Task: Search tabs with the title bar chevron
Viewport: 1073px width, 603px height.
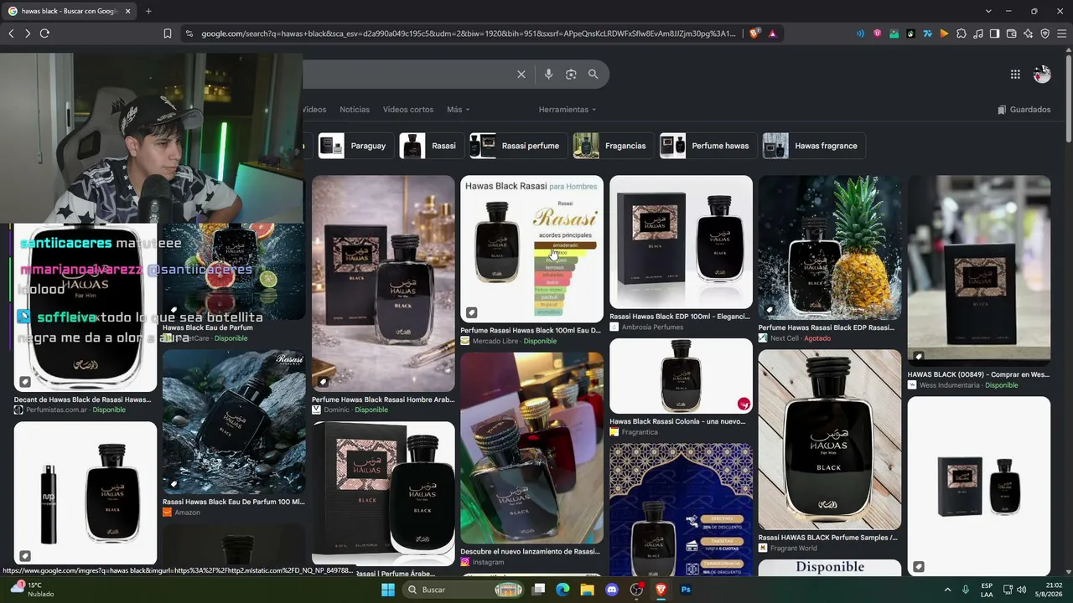Action: pyautogui.click(x=988, y=11)
